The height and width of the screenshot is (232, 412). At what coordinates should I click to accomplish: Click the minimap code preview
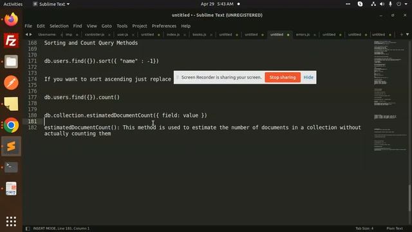(x=390, y=95)
